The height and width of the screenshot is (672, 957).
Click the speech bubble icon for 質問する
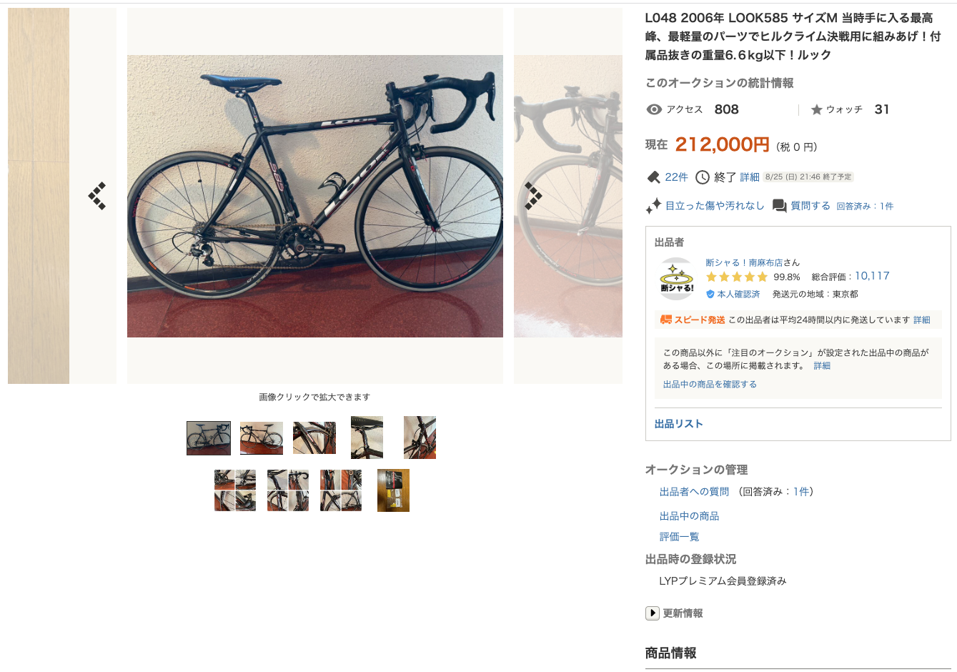click(780, 206)
